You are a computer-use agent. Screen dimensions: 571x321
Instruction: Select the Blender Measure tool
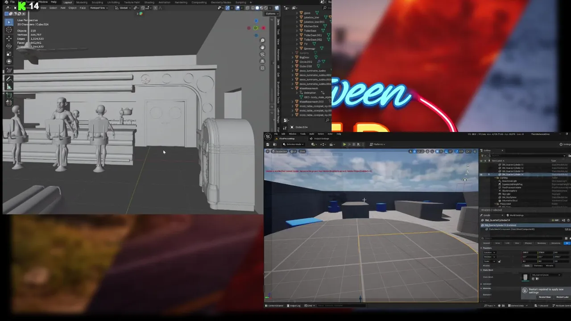9,86
